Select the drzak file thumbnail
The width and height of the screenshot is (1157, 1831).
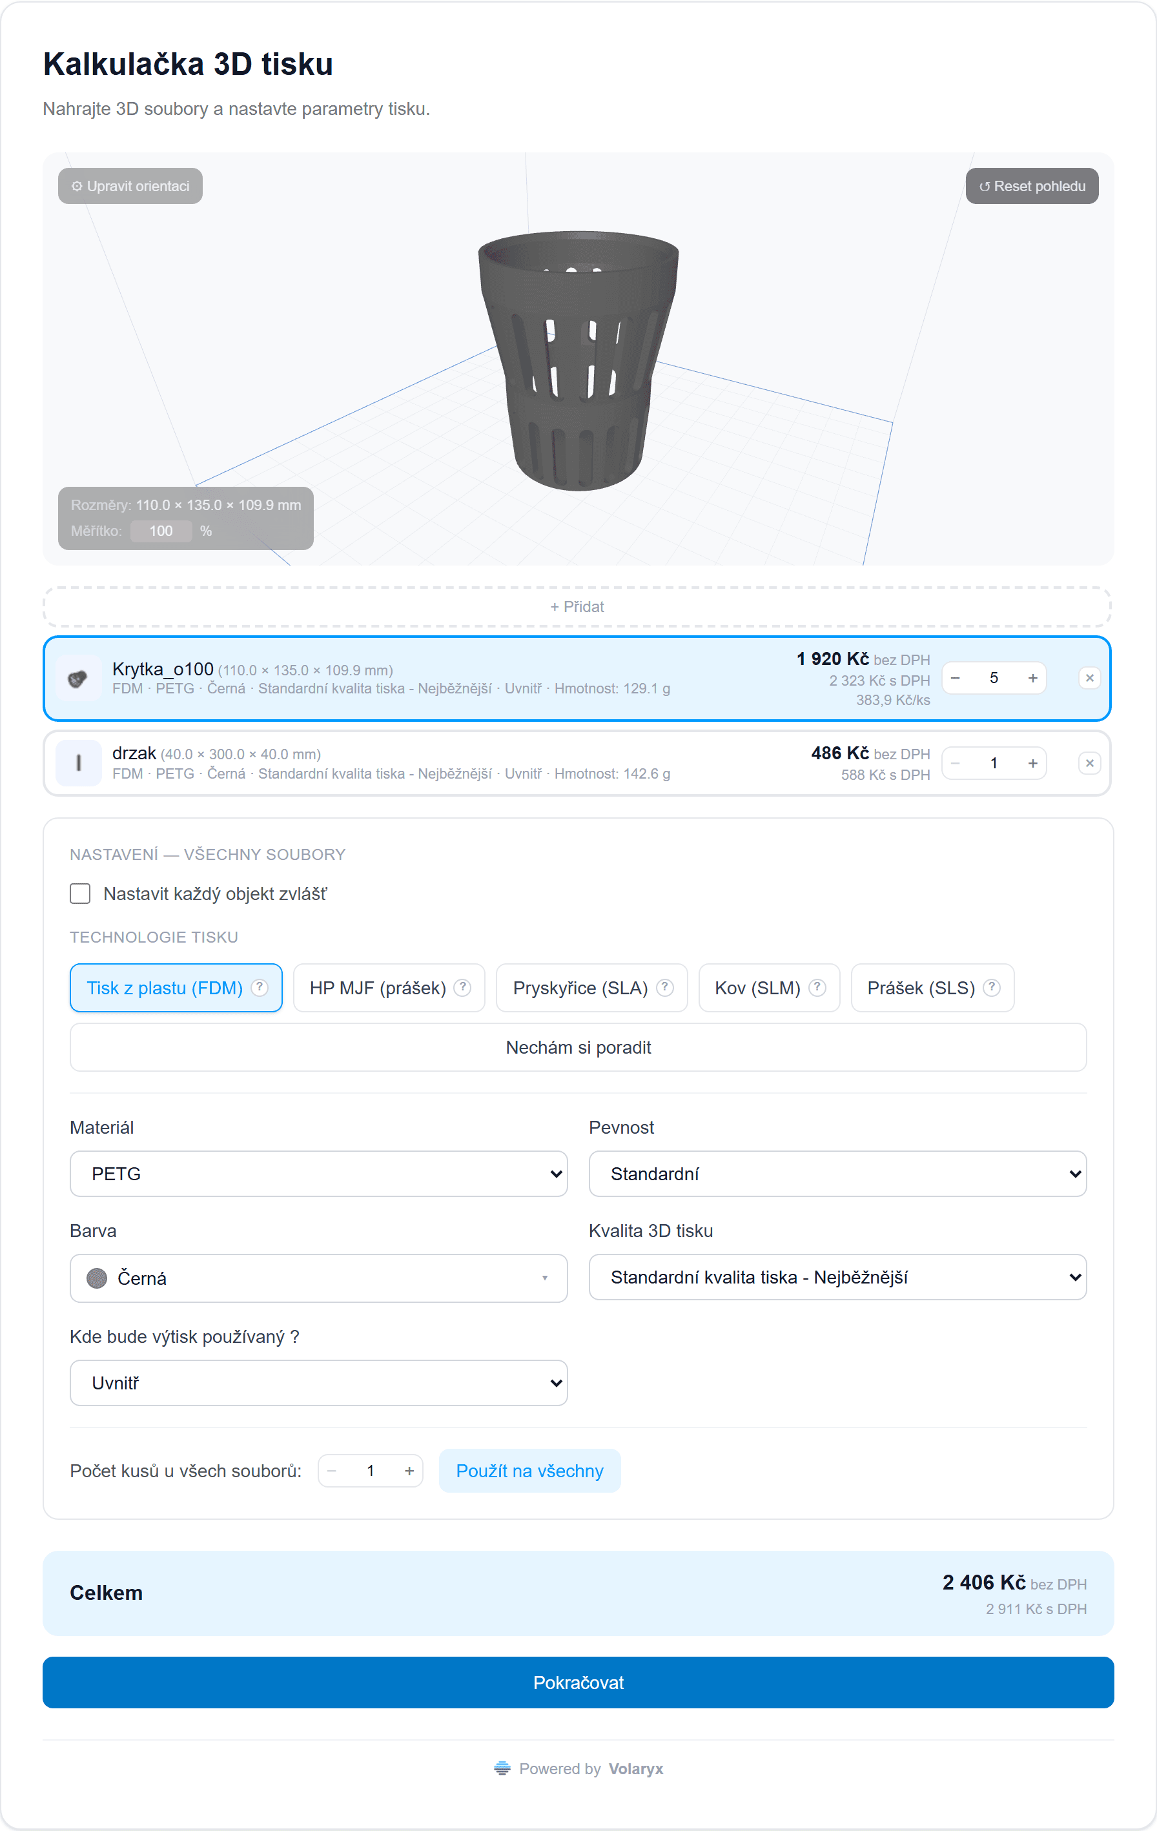coord(79,763)
